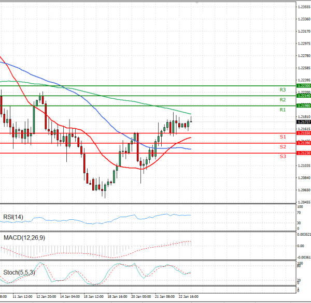
Task: Select the Stoch(5,5,3) indicator label
Action: coord(19,272)
